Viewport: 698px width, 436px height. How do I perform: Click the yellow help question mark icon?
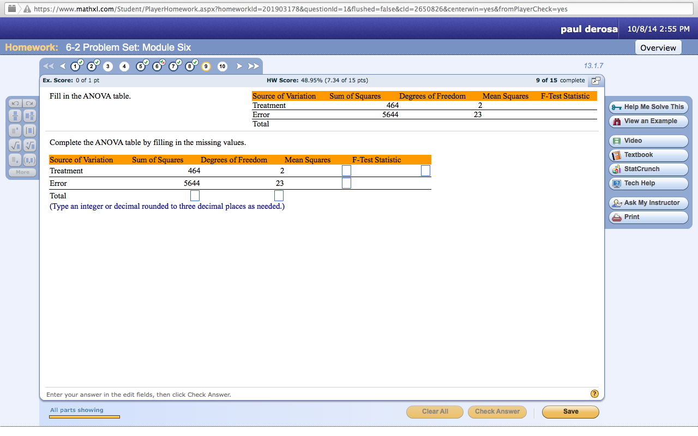[594, 393]
